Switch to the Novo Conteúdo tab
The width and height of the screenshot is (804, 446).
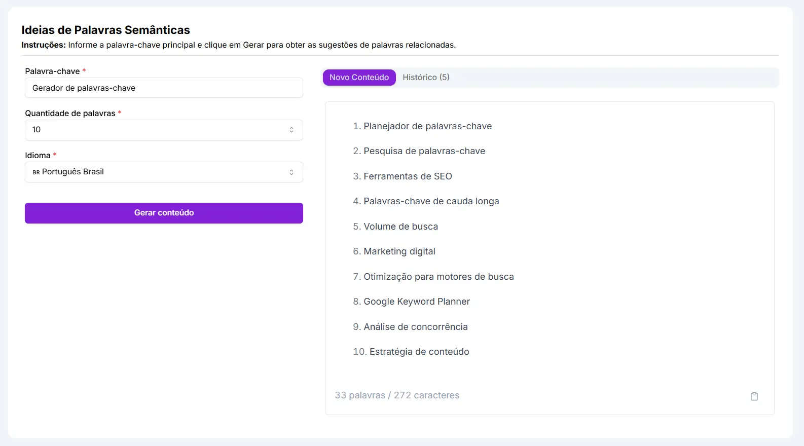359,78
